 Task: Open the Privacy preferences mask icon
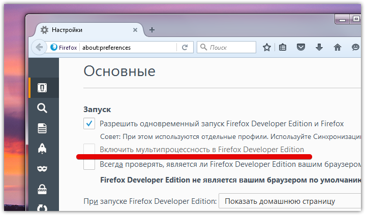tap(42, 168)
